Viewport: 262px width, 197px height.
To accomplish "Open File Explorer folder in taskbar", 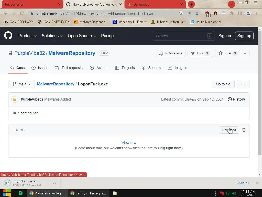I will [x=115, y=193].
